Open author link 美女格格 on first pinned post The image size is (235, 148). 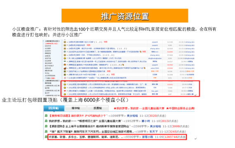(132, 116)
